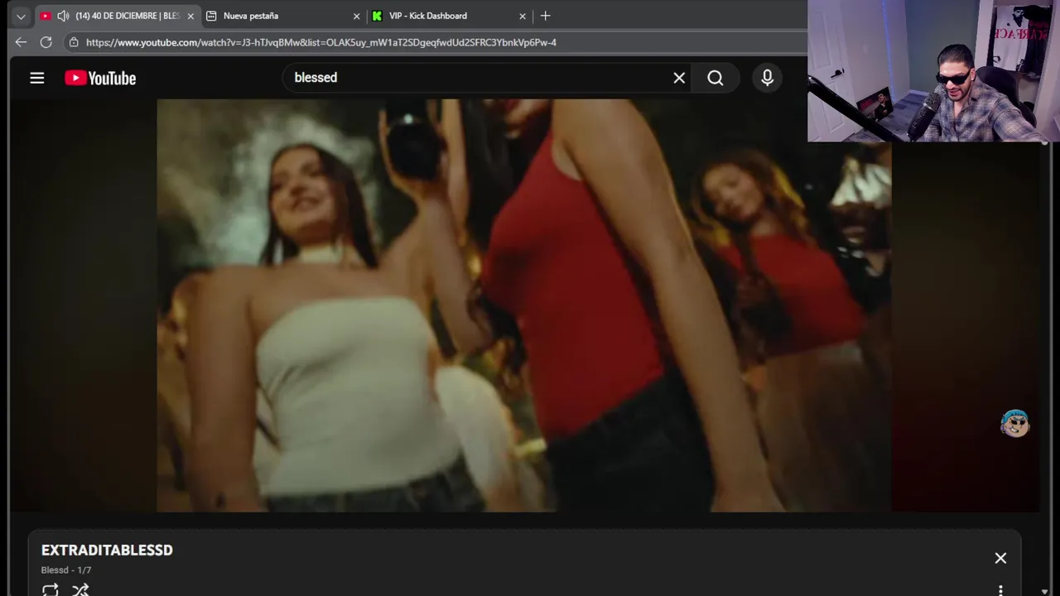Viewport: 1060px width, 596px height.
Task: Switch to the VIP - Kick Dashboard tab
Action: click(x=448, y=16)
